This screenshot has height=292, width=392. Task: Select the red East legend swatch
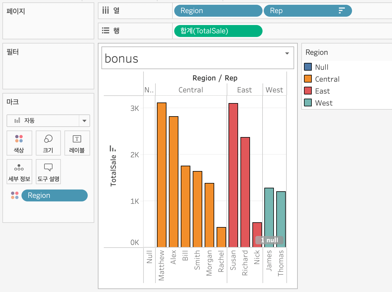(308, 91)
